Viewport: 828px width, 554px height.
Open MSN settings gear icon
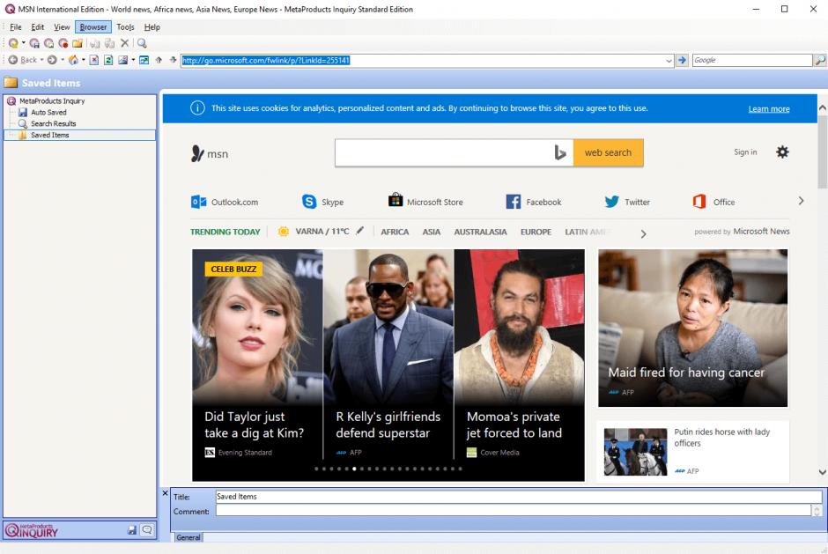[782, 152]
